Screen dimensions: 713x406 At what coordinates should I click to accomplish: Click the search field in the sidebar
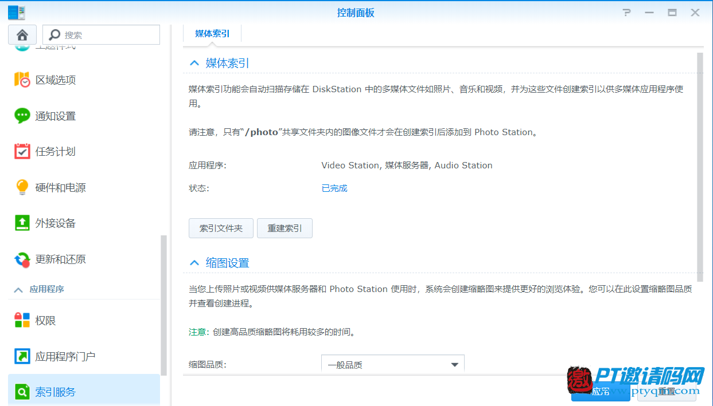[102, 35]
